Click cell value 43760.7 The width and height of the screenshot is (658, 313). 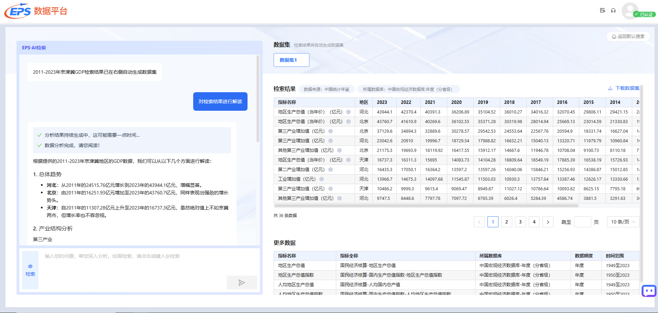pyautogui.click(x=384, y=121)
